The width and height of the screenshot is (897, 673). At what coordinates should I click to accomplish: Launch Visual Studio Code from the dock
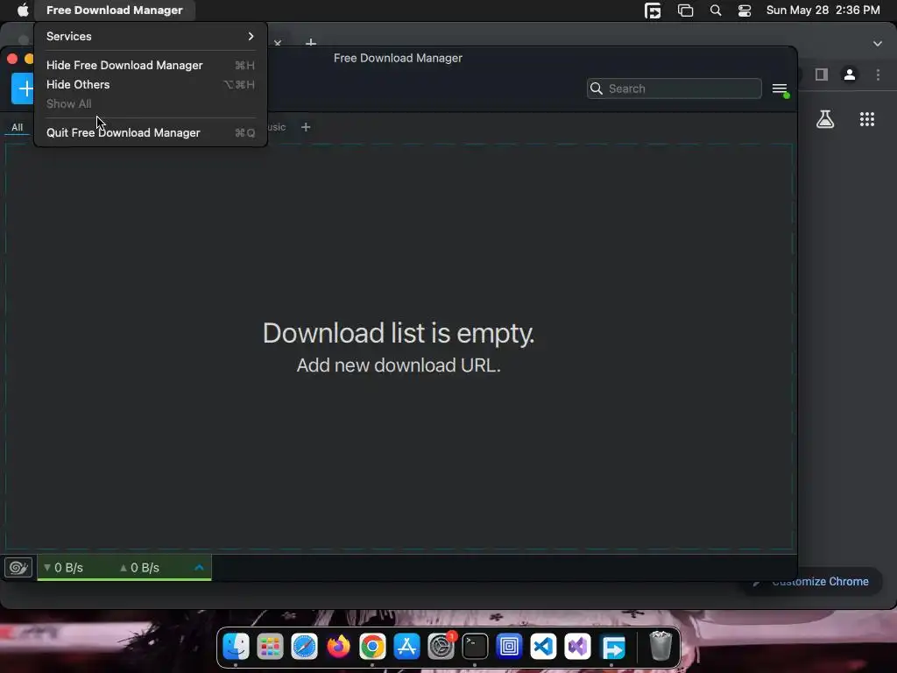pyautogui.click(x=543, y=647)
